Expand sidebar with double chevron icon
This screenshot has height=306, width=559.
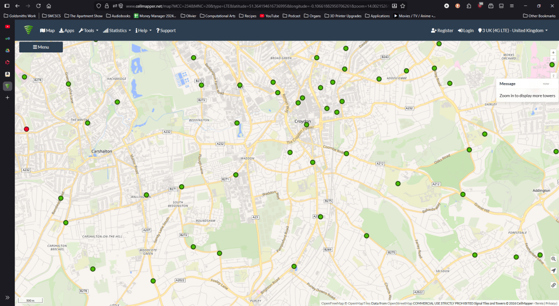point(8,297)
